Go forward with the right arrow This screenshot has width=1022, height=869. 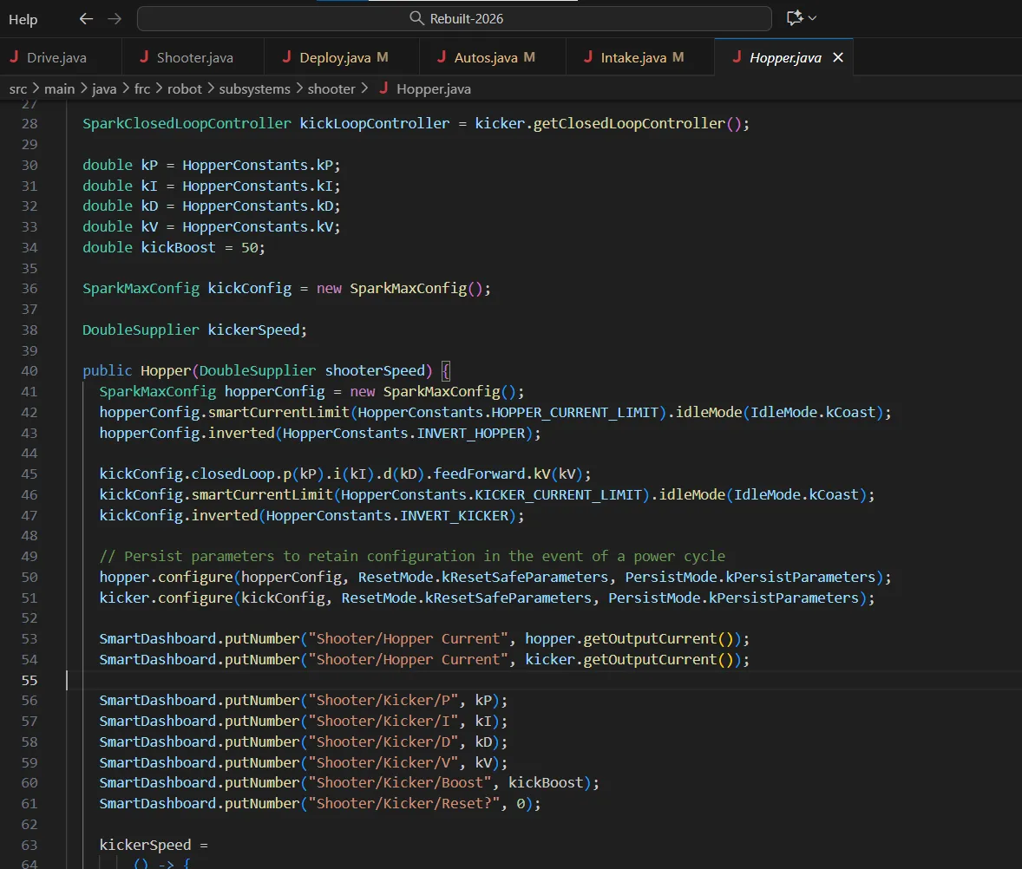115,19
